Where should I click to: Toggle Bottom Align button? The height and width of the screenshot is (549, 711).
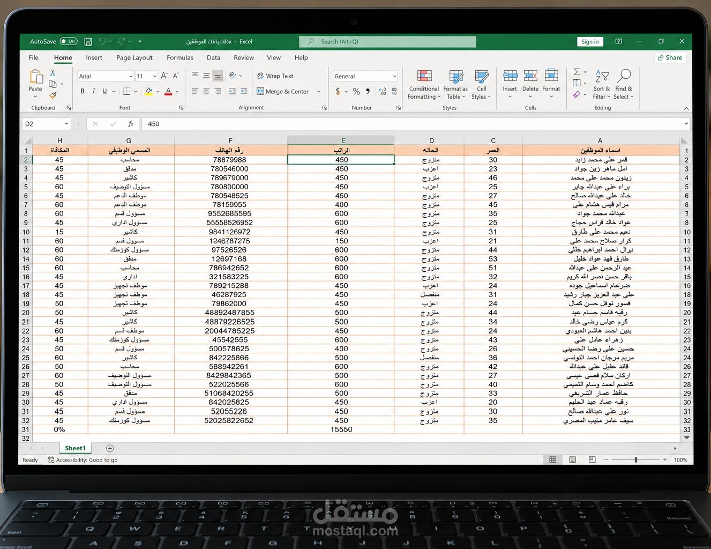pos(218,76)
